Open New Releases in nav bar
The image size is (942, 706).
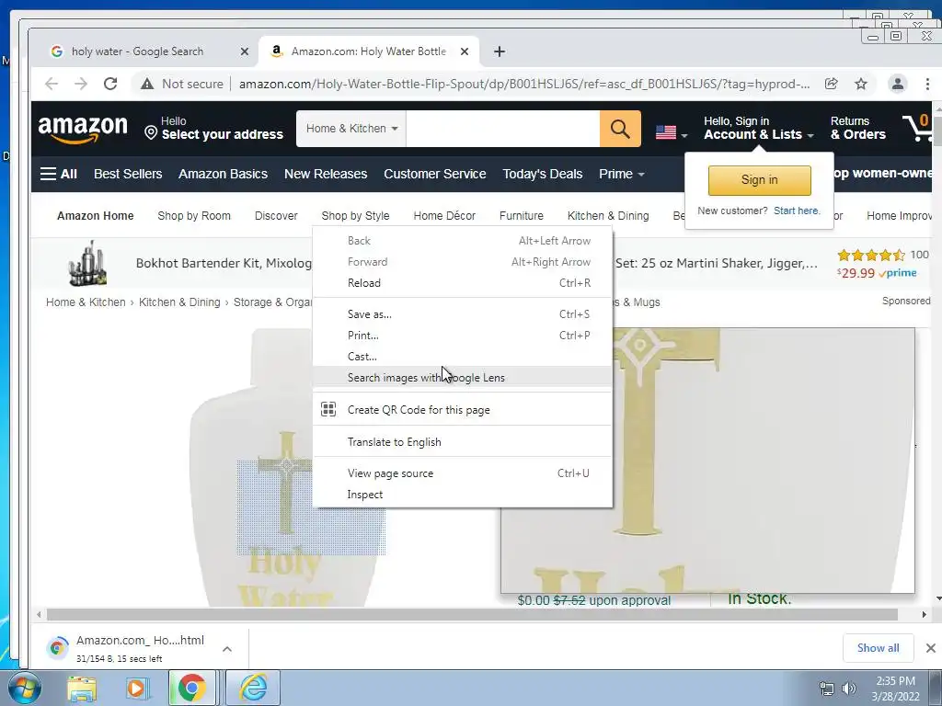(326, 174)
